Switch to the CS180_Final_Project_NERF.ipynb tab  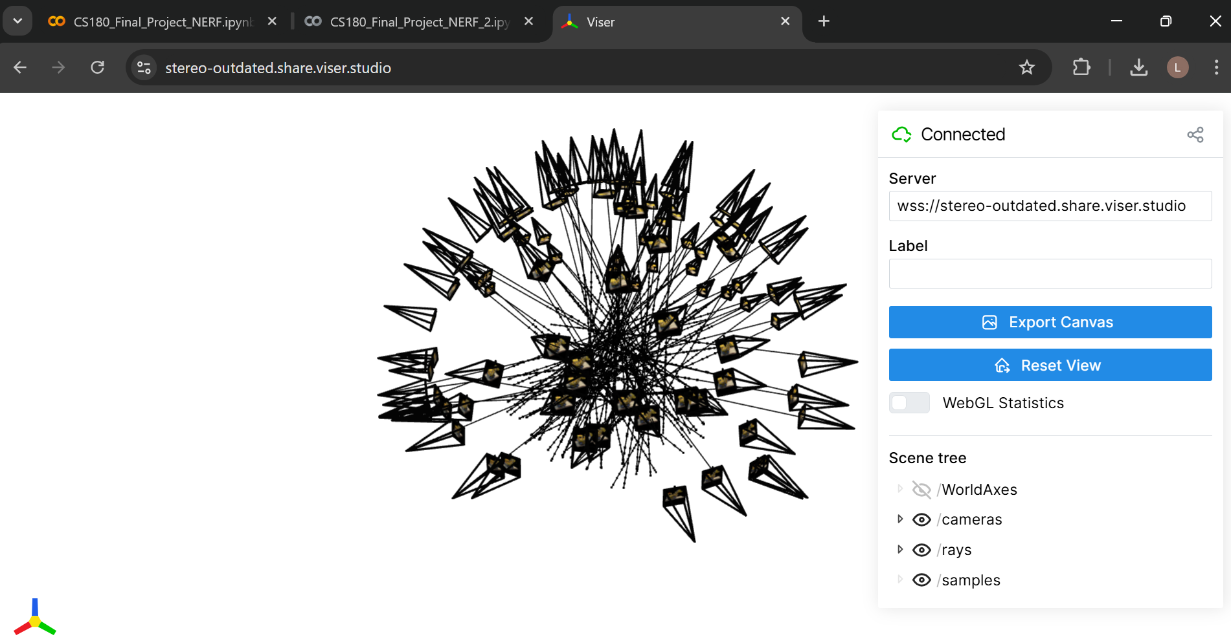click(x=162, y=22)
